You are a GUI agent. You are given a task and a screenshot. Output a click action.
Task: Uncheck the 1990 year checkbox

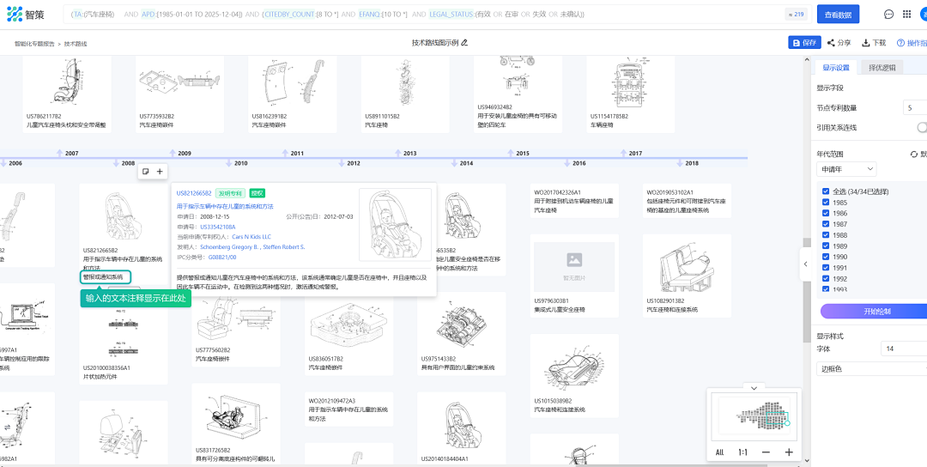tap(826, 258)
